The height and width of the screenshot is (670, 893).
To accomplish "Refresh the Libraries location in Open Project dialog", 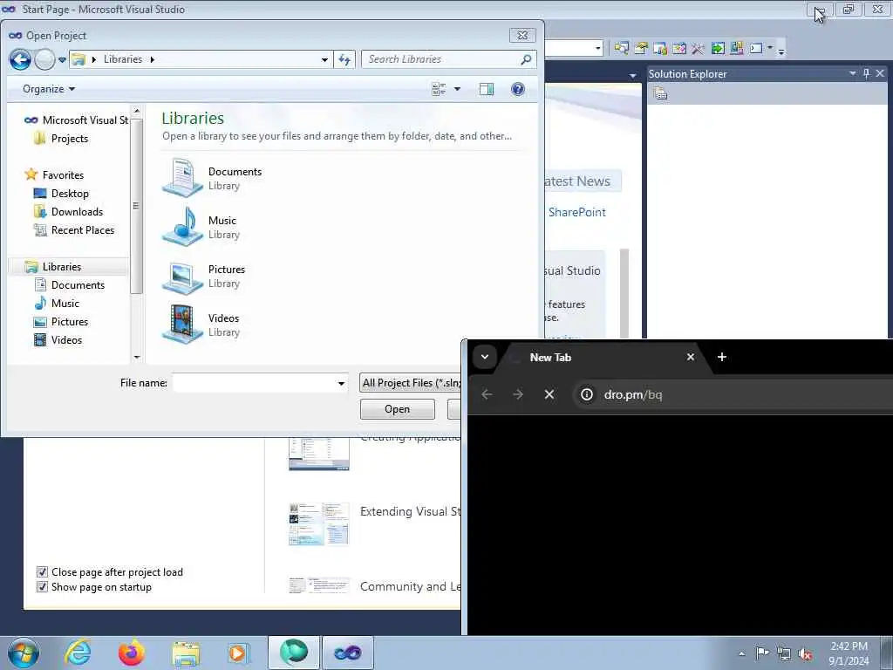I will tap(344, 59).
